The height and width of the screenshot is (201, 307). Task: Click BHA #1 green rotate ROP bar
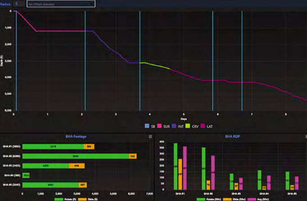click(176, 166)
